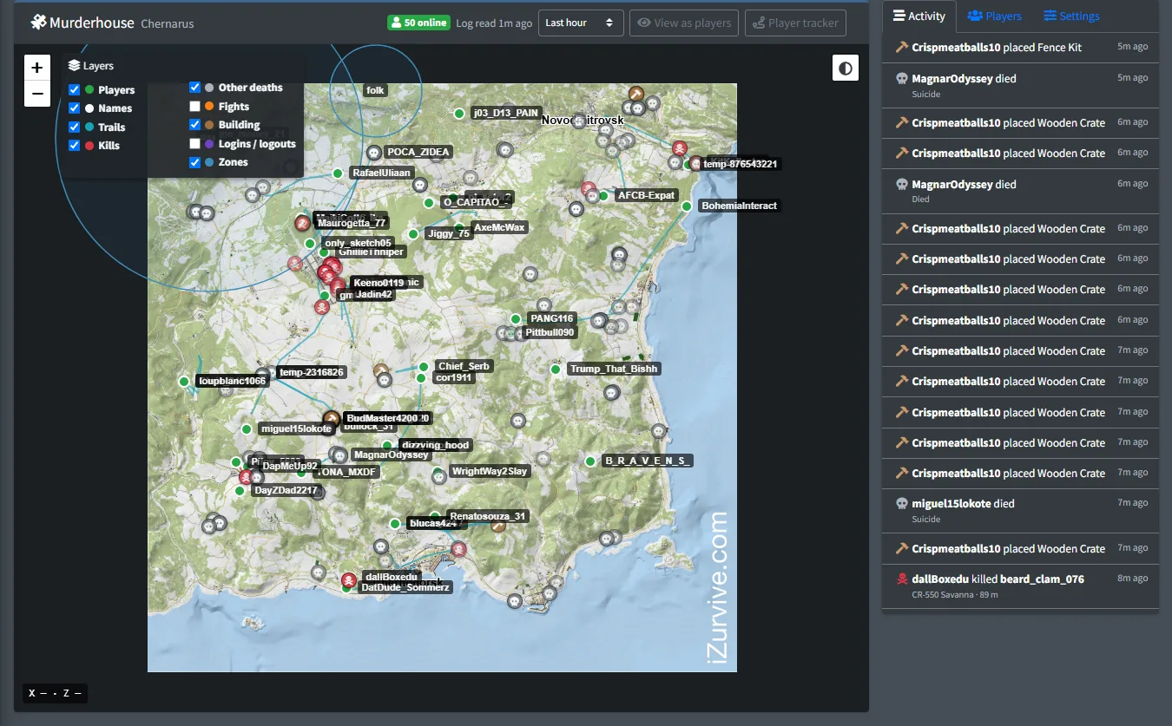This screenshot has width=1172, height=726.
Task: Toggle the dark contrast map button
Action: point(846,68)
